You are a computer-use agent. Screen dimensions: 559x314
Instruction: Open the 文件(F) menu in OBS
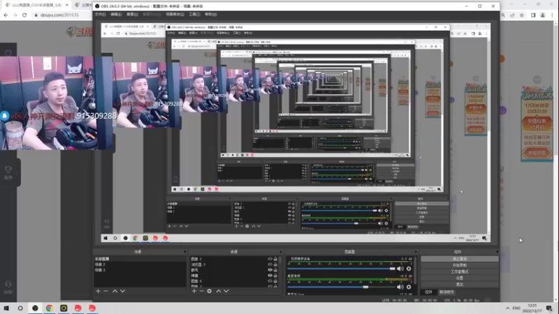(100, 14)
